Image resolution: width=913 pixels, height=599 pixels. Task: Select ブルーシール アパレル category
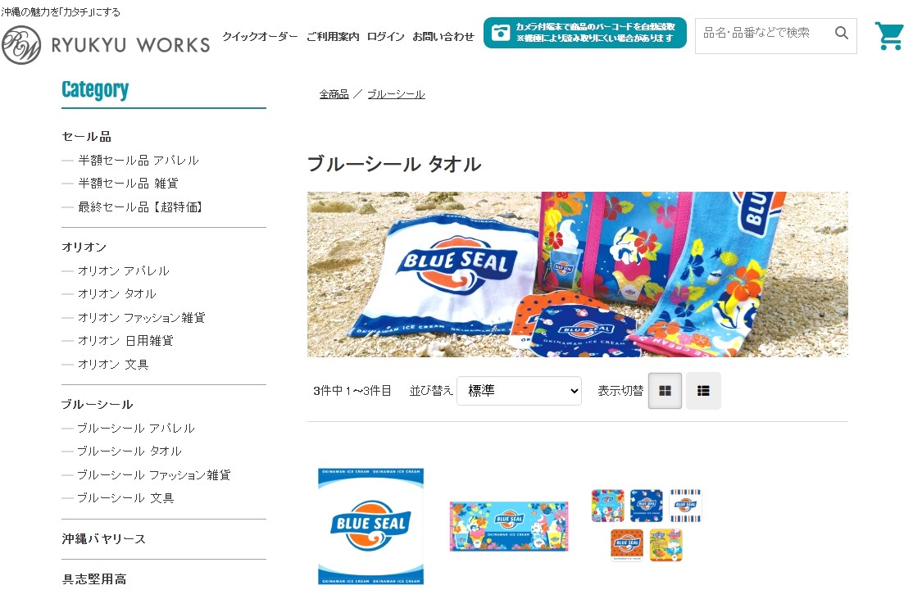(x=136, y=428)
